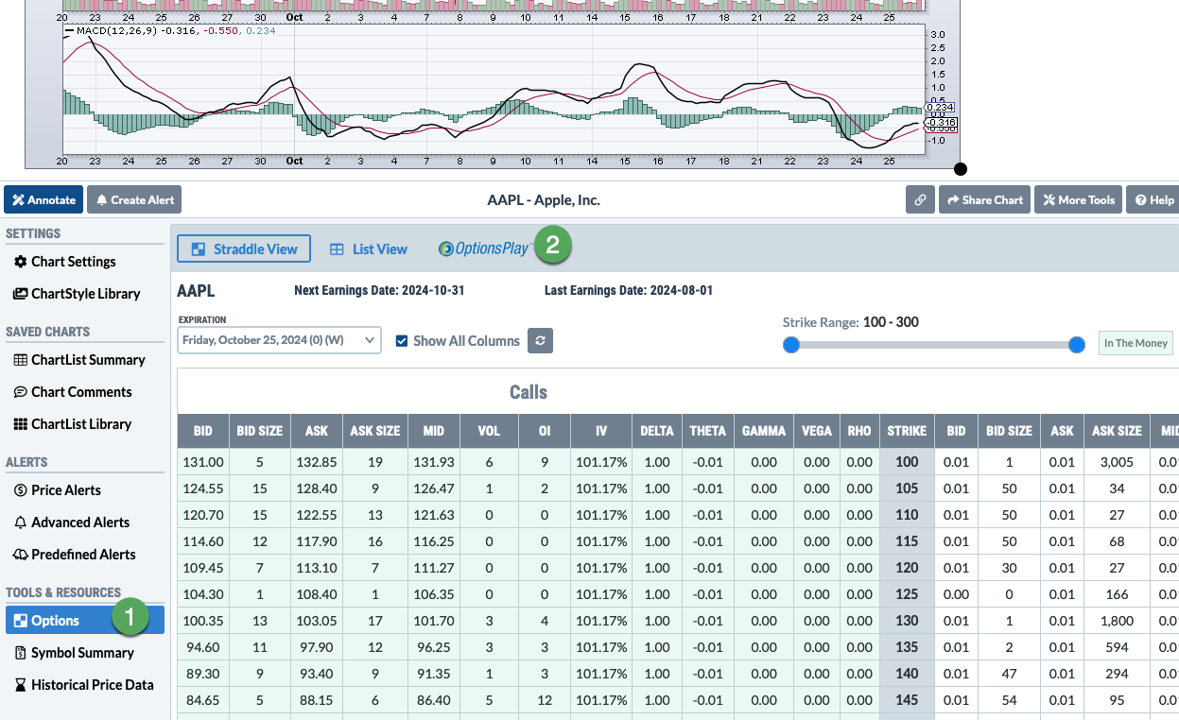Image resolution: width=1179 pixels, height=720 pixels.
Task: Click the chart resize handle dot
Action: pyautogui.click(x=961, y=169)
